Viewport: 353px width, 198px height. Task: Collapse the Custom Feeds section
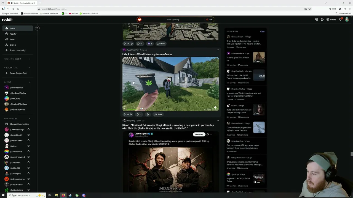click(29, 68)
